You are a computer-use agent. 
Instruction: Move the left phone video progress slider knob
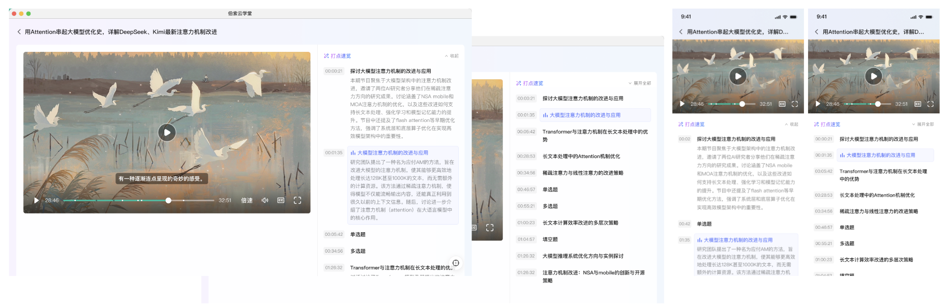[742, 104]
